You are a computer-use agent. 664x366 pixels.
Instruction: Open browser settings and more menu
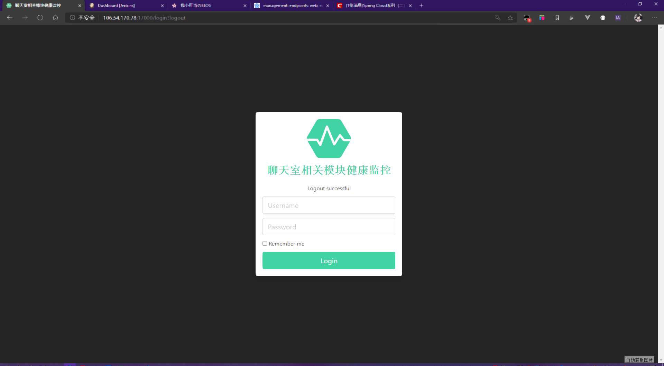tap(654, 18)
